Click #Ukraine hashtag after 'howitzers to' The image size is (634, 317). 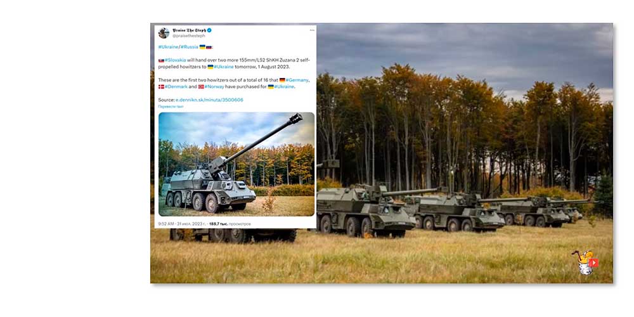224,67
